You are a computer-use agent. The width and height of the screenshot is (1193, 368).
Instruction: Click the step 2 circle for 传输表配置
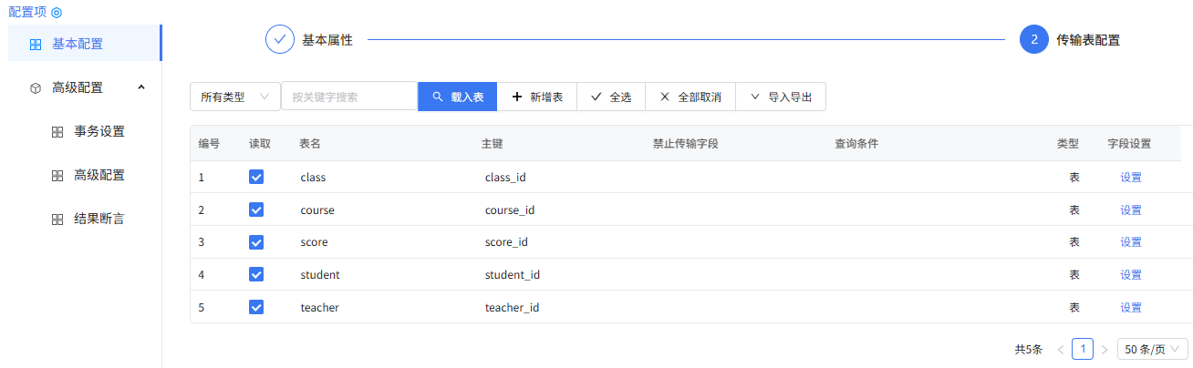coord(1034,40)
